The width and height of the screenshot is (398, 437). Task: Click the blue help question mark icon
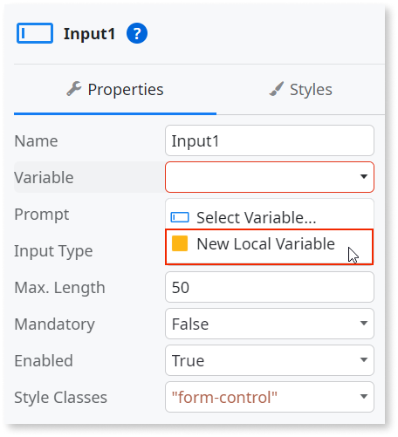(137, 33)
